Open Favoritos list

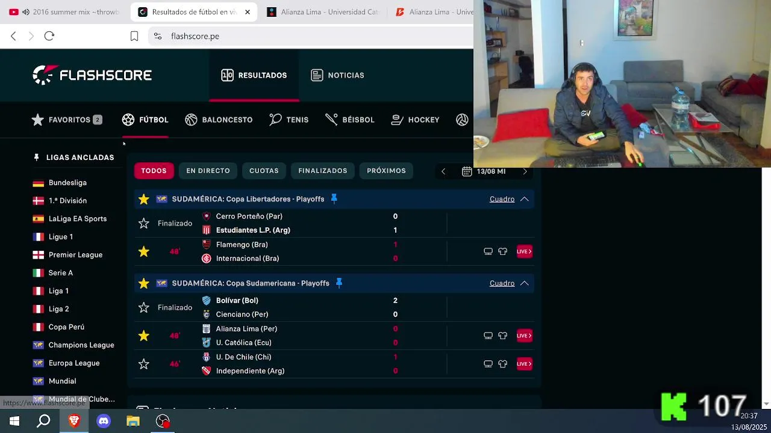pyautogui.click(x=67, y=120)
